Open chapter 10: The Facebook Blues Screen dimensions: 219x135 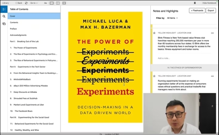pos(34,111)
